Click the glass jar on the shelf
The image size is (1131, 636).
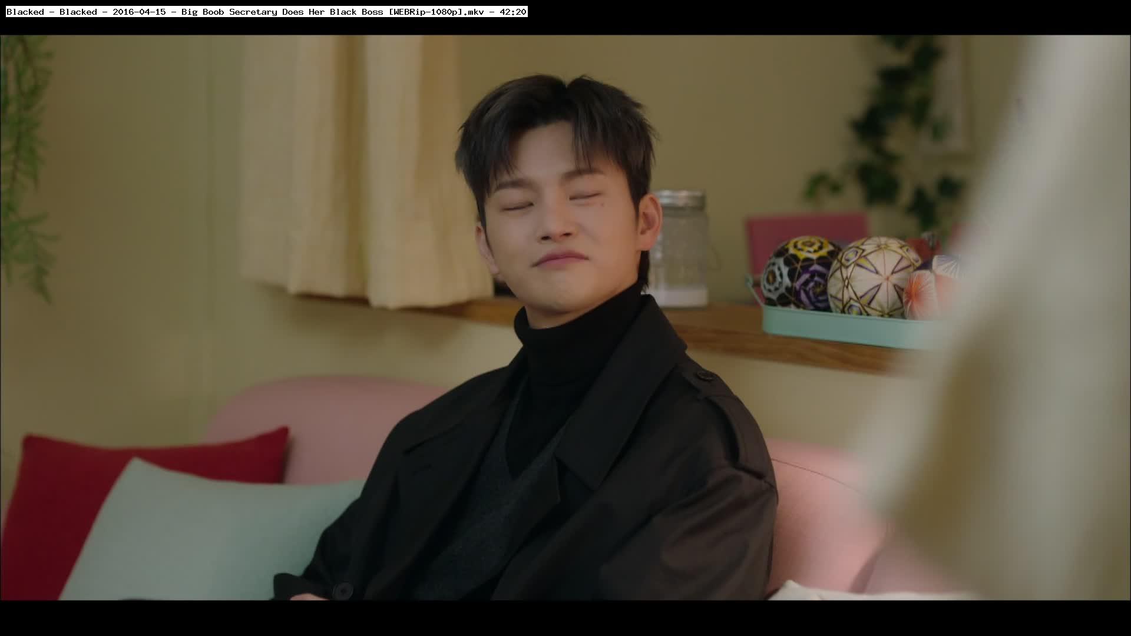click(x=682, y=247)
